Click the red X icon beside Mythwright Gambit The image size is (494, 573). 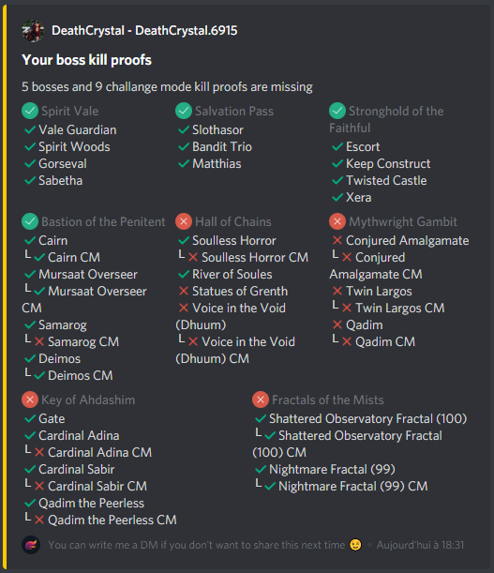[337, 221]
